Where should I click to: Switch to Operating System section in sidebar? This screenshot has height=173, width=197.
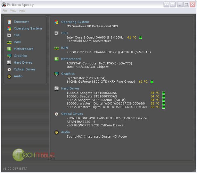[28, 29]
